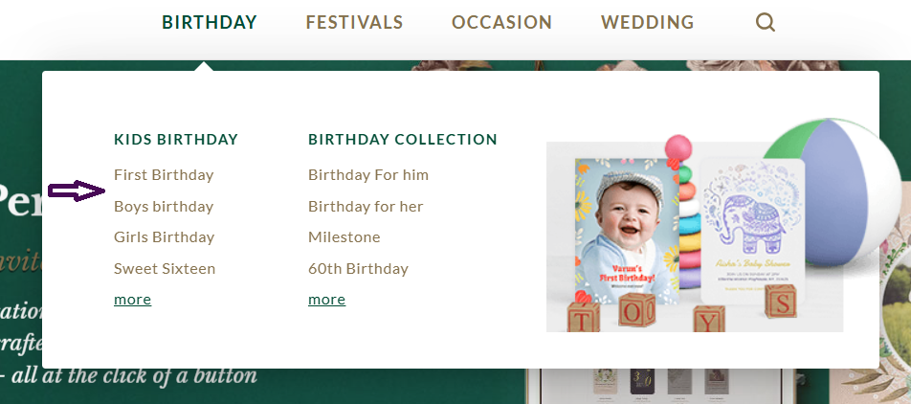Go to Milestone birthday cards
911x404 pixels.
tap(344, 237)
